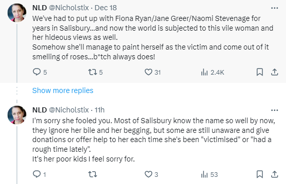
Task: Retweet the 11h tweet
Action: 93,174
